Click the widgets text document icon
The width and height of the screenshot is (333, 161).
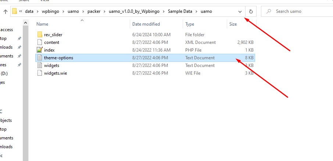(x=40, y=65)
